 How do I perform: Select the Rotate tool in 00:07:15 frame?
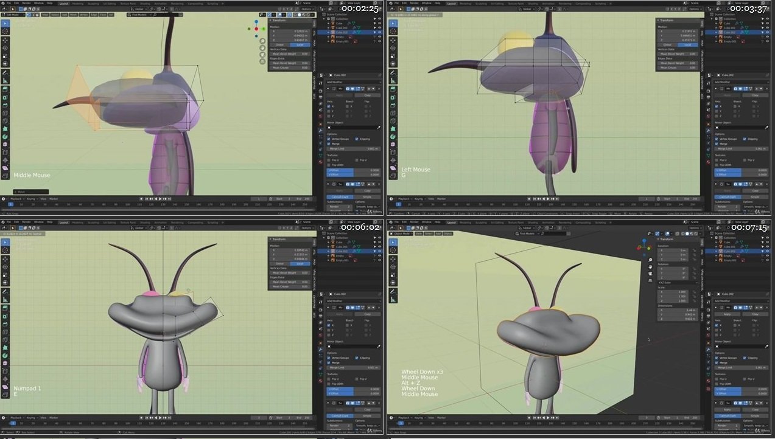click(x=393, y=267)
